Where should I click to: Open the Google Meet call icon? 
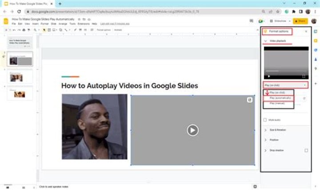261,21
